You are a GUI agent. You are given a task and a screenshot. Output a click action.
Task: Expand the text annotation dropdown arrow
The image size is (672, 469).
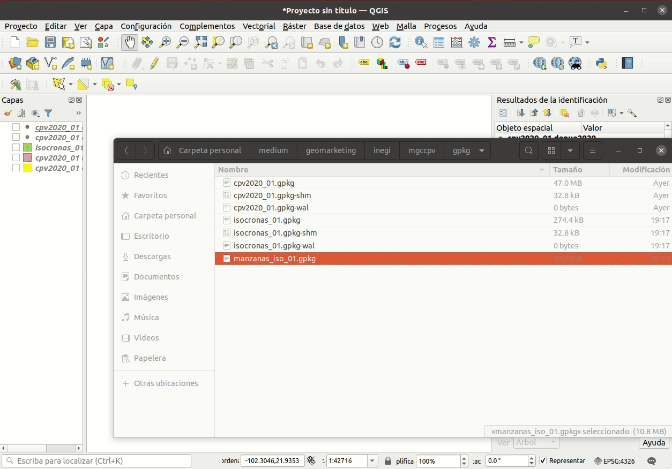tap(587, 42)
